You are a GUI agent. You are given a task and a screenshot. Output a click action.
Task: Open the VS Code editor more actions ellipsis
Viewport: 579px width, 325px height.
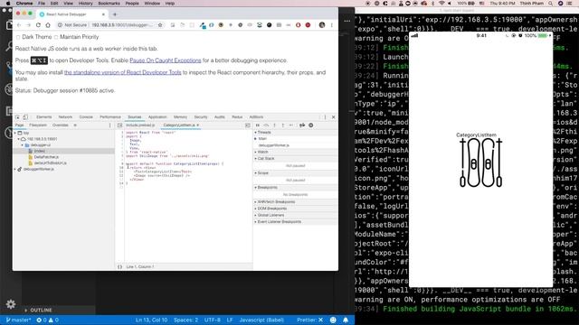pyautogui.click(x=347, y=21)
